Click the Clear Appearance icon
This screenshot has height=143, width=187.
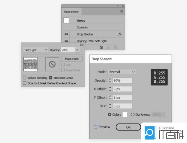[x=101, y=47]
